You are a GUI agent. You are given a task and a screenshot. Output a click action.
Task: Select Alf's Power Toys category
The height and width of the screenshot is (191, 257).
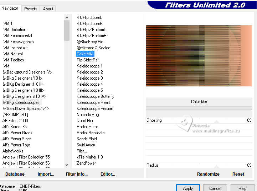pos(16,145)
